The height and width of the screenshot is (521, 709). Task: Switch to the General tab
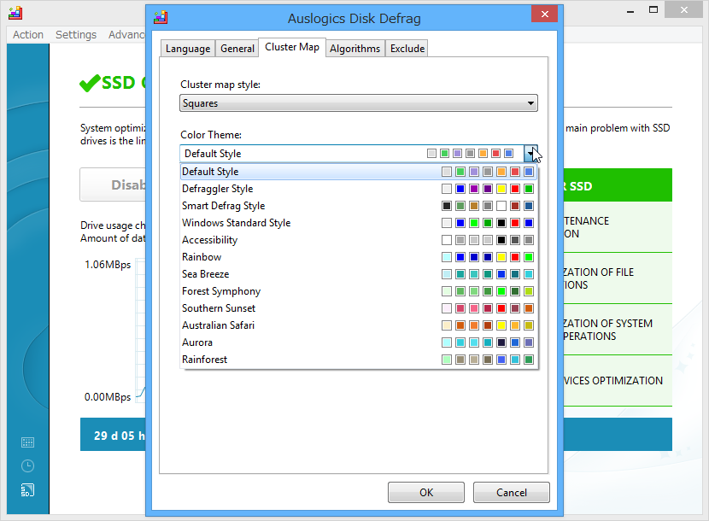[x=237, y=49]
